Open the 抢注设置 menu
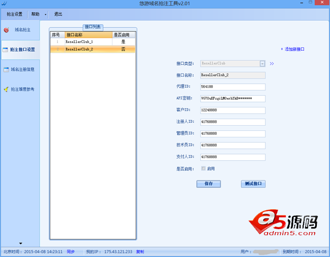The width and height of the screenshot is (330, 257). coord(14,14)
